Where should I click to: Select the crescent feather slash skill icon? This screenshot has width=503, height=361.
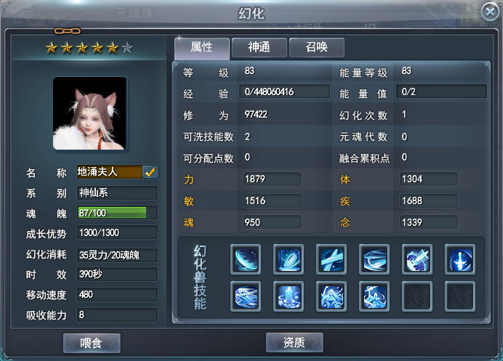click(x=246, y=259)
